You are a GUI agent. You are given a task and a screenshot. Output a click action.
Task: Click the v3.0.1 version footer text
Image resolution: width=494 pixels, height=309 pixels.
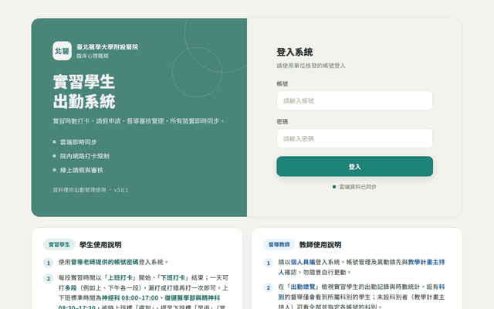click(121, 190)
